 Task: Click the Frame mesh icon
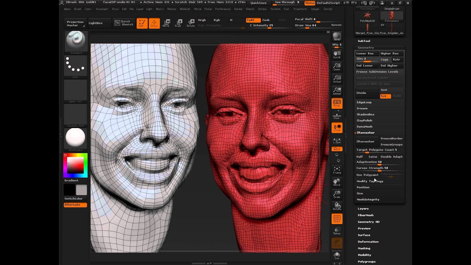337,170
